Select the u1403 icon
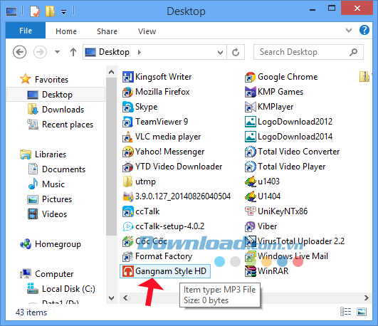The image size is (378, 326). click(251, 182)
